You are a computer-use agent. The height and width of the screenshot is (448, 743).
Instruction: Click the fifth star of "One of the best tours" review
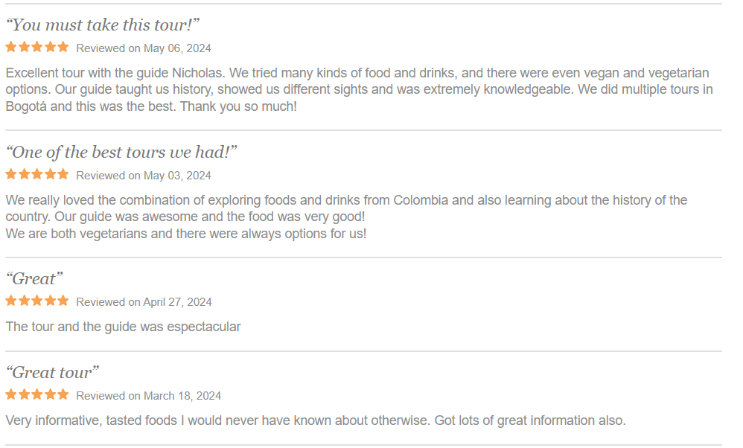coord(63,174)
